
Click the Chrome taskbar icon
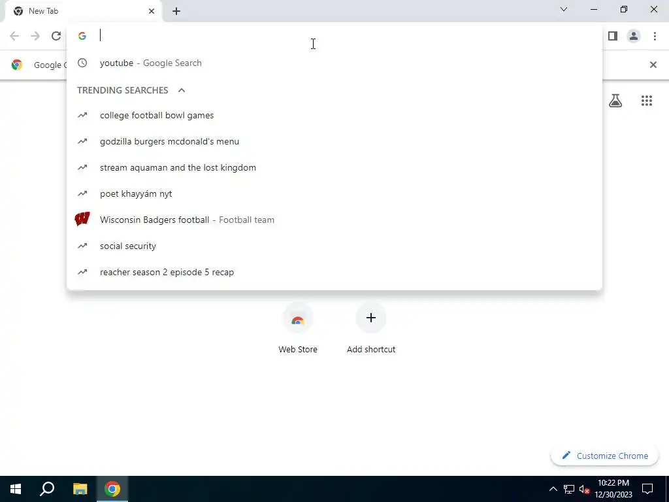[112, 489]
